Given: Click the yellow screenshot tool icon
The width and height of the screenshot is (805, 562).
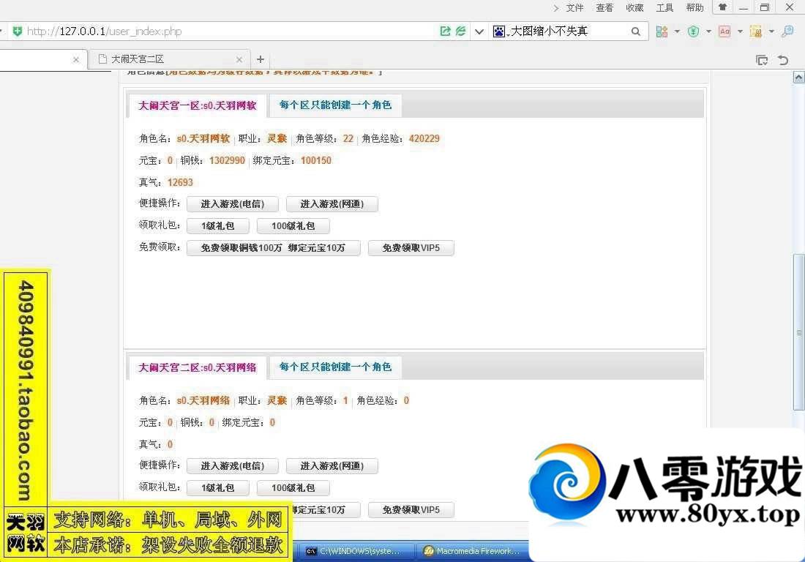Looking at the screenshot, I should [756, 31].
